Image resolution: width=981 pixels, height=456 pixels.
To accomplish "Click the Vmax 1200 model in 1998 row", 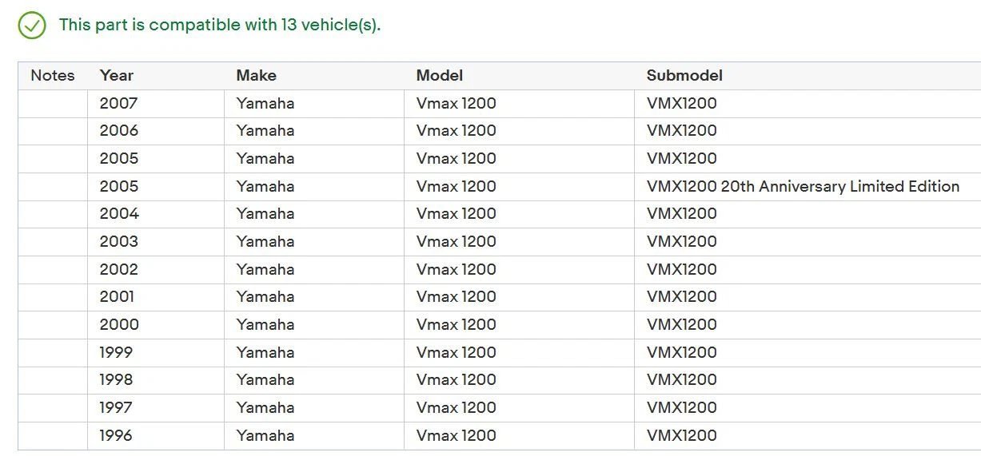I will [456, 379].
